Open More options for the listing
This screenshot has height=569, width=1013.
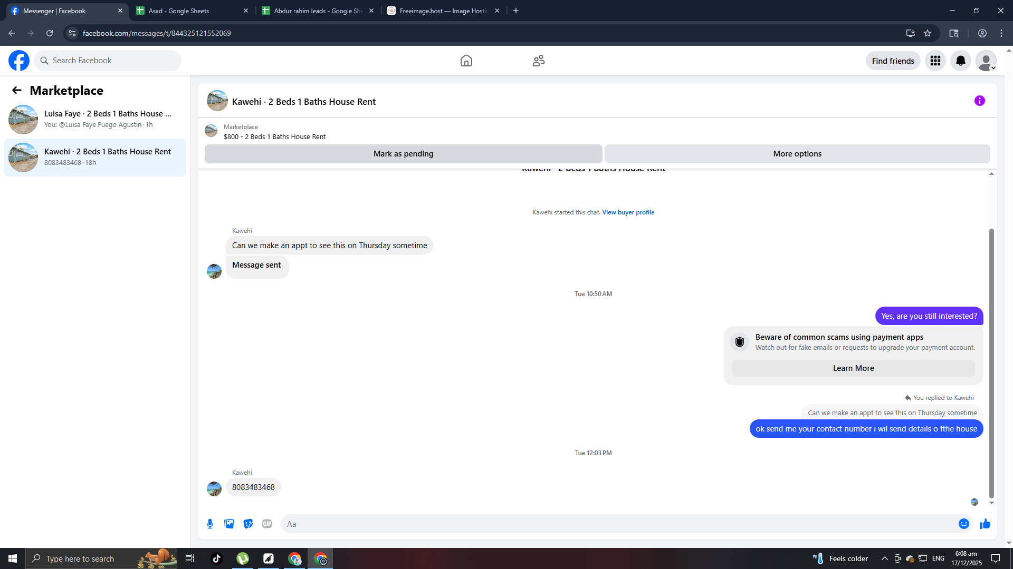[x=797, y=154]
